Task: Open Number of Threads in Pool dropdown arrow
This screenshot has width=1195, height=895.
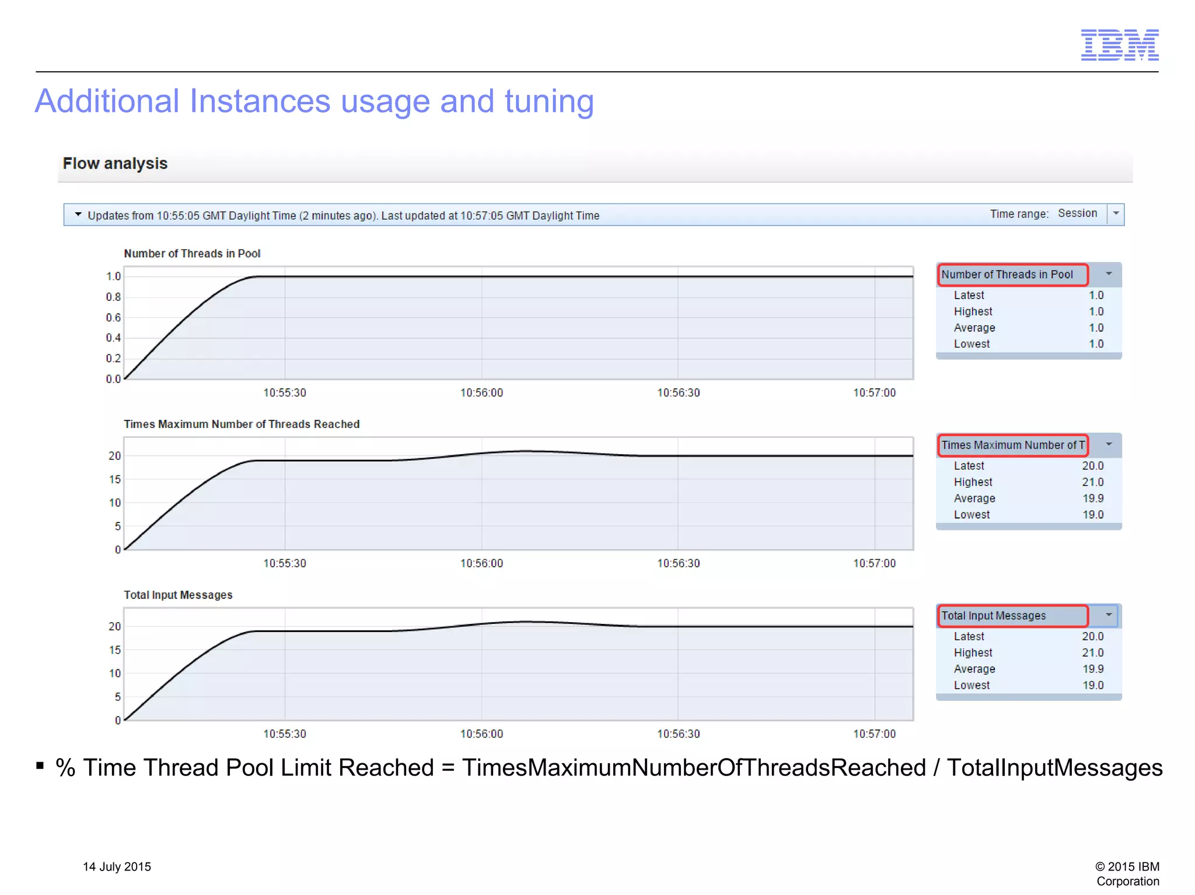Action: pos(1109,274)
